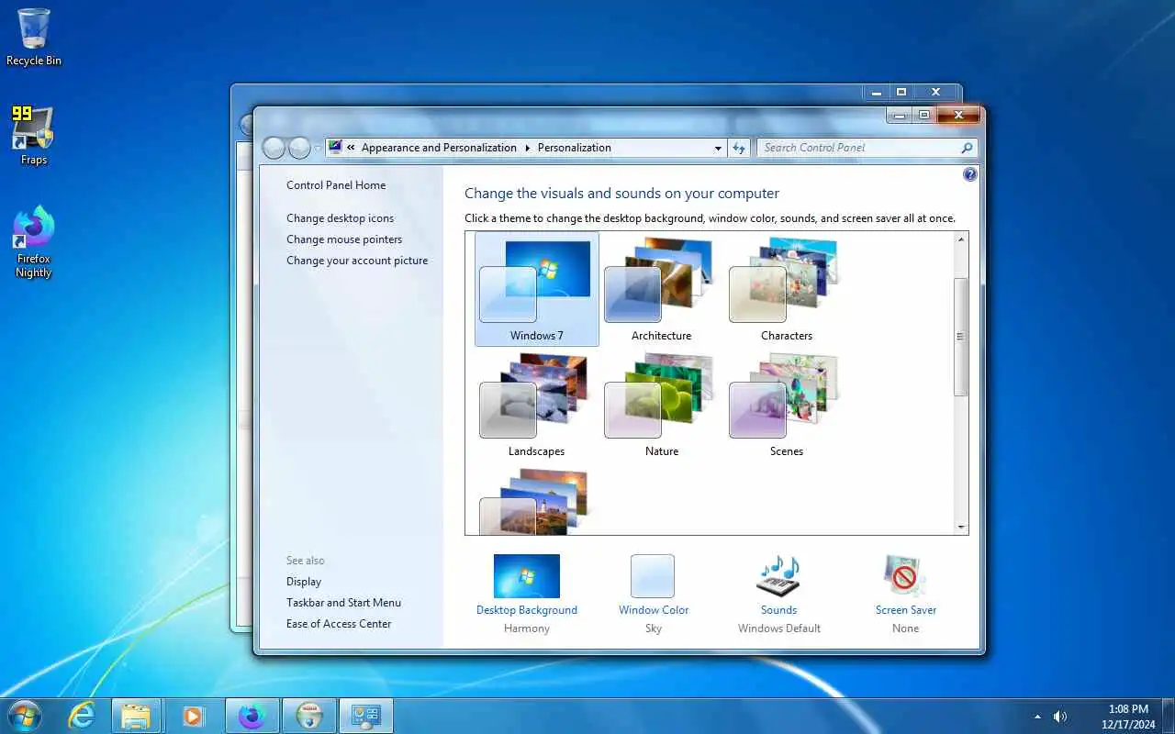The height and width of the screenshot is (734, 1175).
Task: Select the Landscapes theme
Action: (x=537, y=405)
